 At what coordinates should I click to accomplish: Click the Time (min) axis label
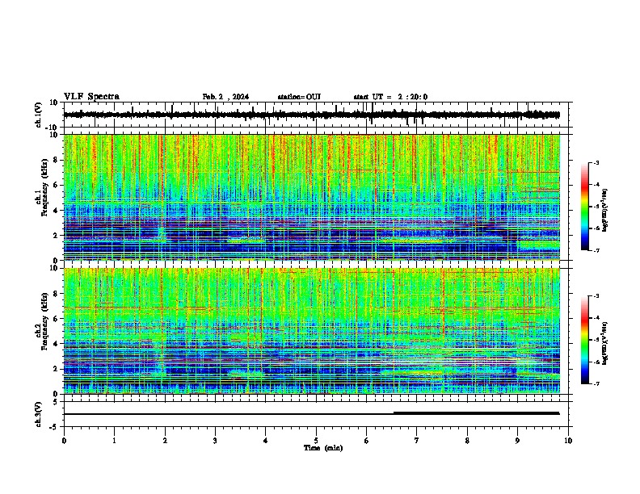(x=323, y=448)
